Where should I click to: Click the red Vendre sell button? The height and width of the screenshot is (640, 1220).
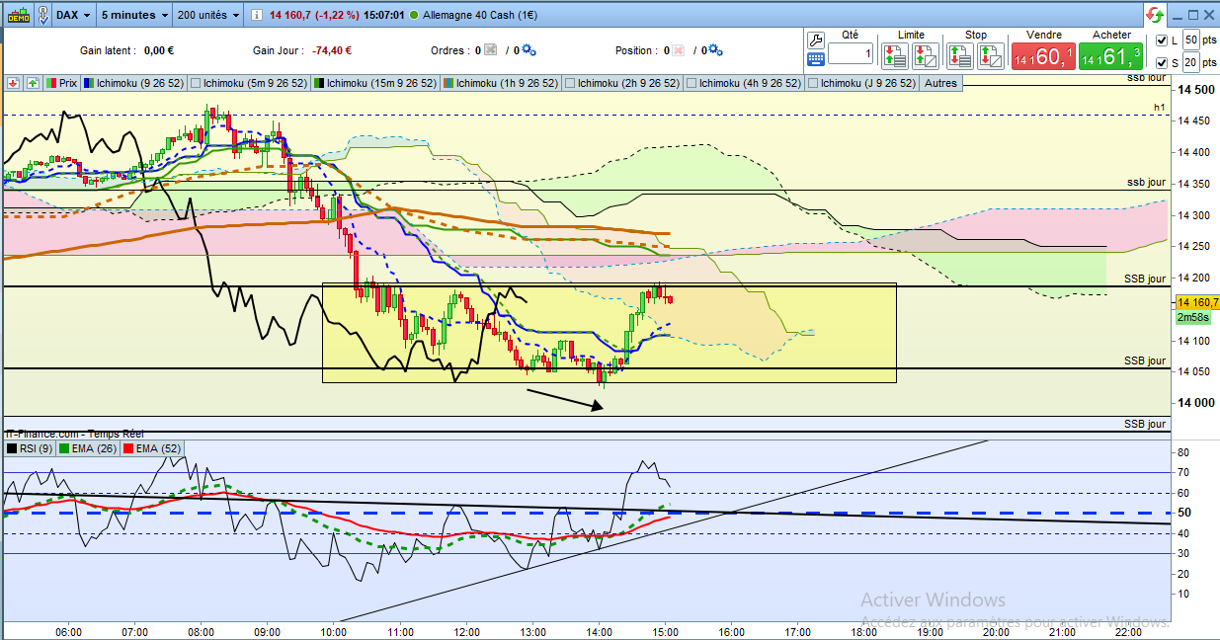coord(1043,56)
